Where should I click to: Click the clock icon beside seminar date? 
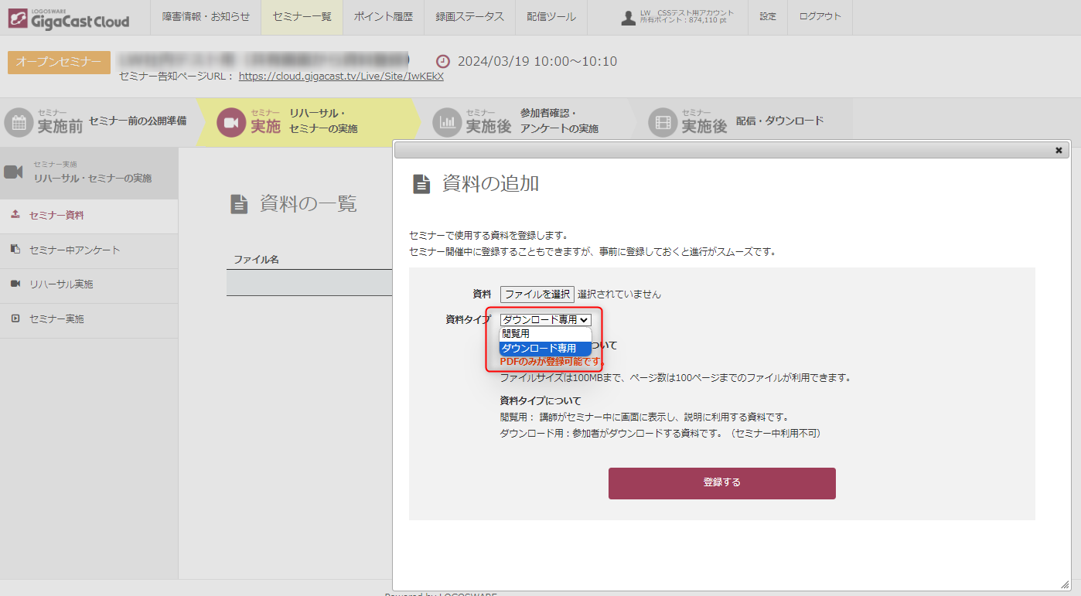click(x=443, y=61)
